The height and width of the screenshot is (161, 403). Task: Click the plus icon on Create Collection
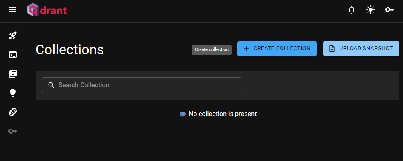pyautogui.click(x=246, y=49)
